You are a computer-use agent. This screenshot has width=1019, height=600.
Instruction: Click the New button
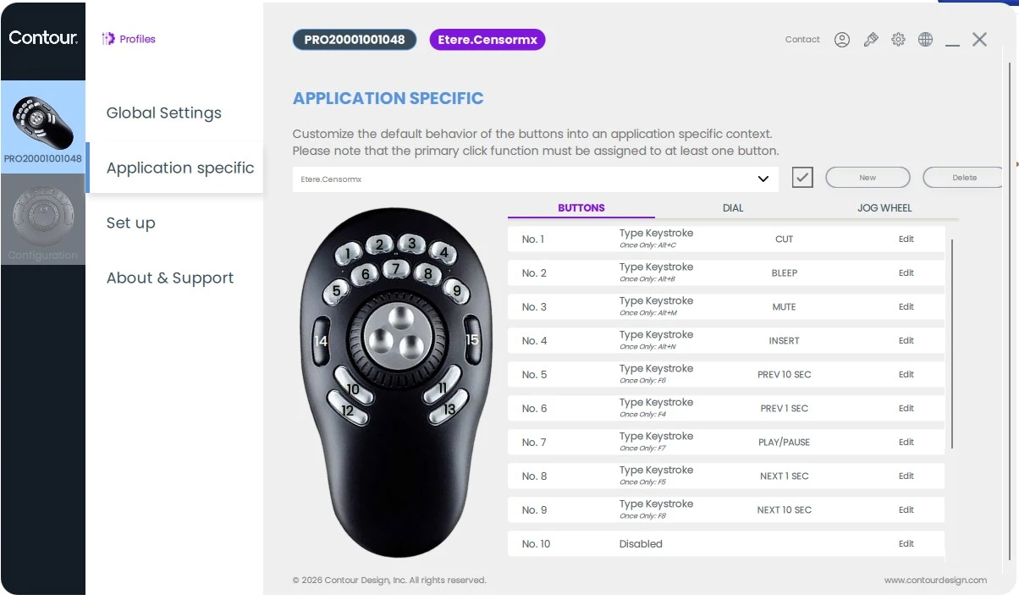click(x=868, y=178)
